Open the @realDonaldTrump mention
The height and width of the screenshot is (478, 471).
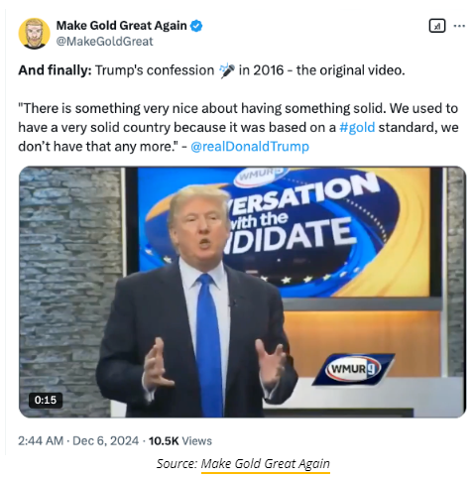click(250, 147)
